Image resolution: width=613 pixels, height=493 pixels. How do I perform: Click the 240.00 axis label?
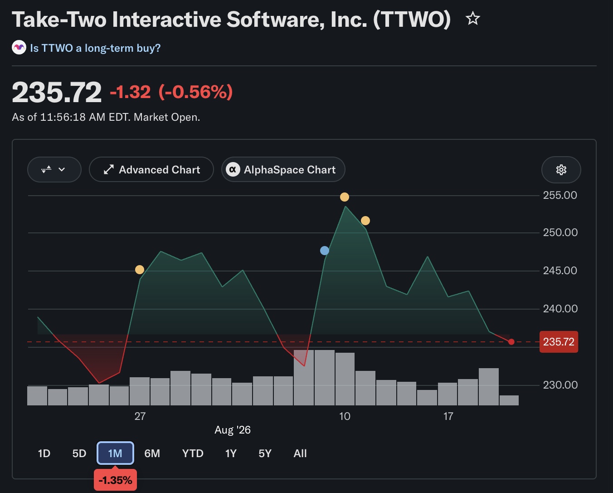click(x=560, y=309)
